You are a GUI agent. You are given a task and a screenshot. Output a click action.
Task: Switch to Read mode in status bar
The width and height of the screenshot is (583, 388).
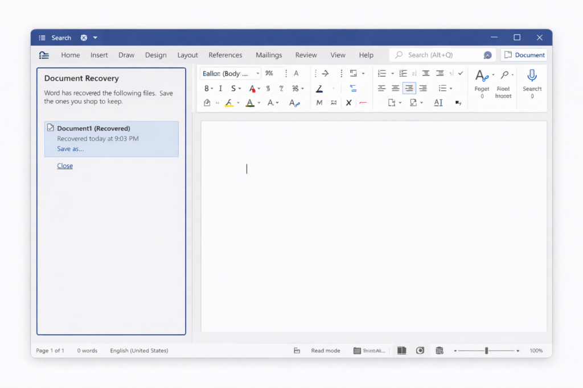325,351
